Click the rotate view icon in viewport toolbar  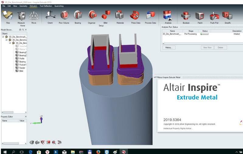tap(59, 142)
